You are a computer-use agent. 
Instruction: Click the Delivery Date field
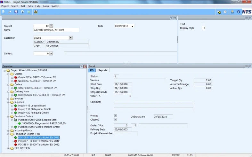click(x=123, y=130)
